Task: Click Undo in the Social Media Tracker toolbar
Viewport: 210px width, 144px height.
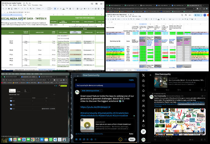Action: (3, 9)
